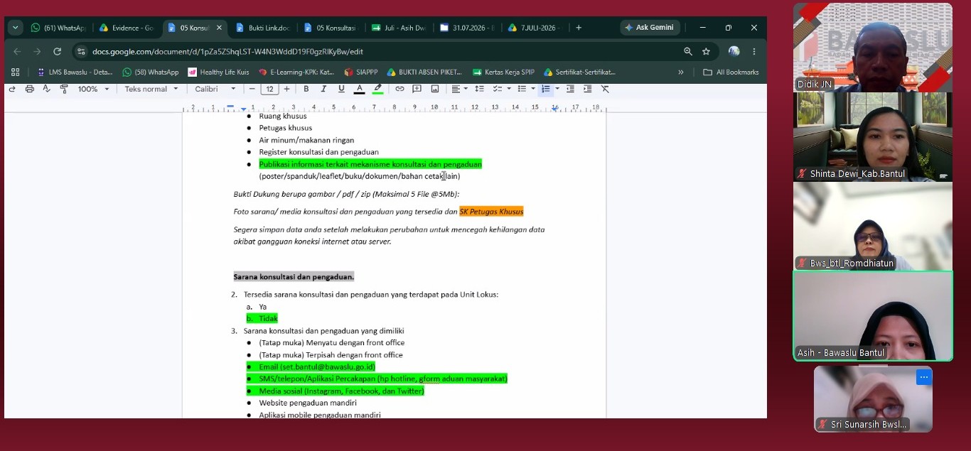971x451 pixels.
Task: Toggle the checklist formatting
Action: click(498, 89)
